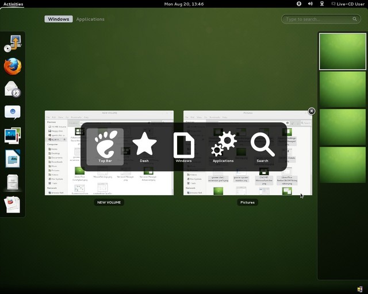Open the Live installer icon in the dash
This screenshot has width=368, height=294.
13,44
